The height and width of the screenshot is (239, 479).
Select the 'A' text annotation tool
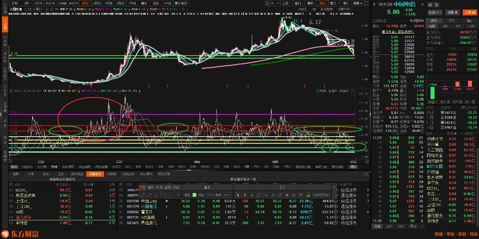pyautogui.click(x=266, y=195)
